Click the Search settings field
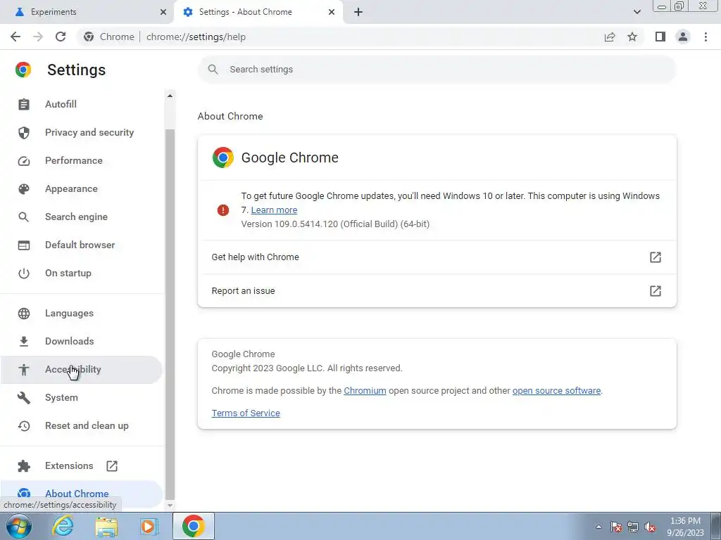The image size is (721, 540). pyautogui.click(x=437, y=70)
